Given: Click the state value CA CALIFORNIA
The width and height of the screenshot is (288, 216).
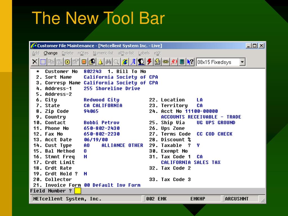Looking at the screenshot, I should [103, 105].
